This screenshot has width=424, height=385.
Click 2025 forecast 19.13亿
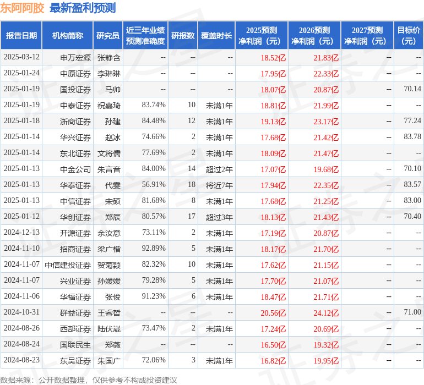[273, 122]
